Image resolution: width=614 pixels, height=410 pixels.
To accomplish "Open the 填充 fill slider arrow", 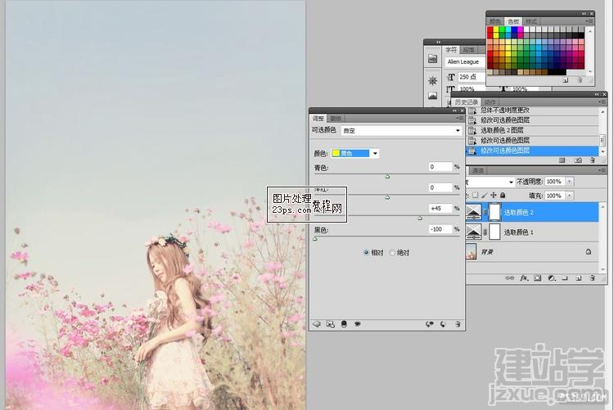I will pyautogui.click(x=569, y=195).
